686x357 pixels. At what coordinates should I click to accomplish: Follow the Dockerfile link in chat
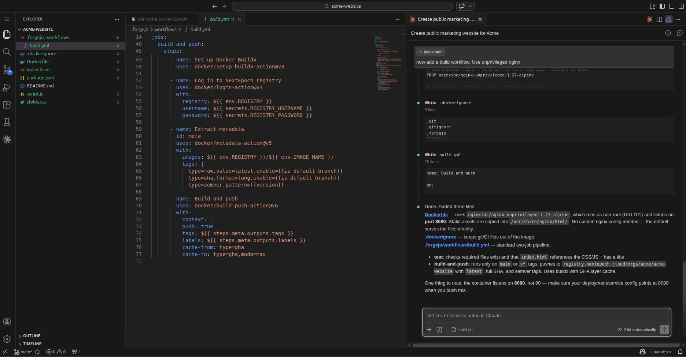tap(436, 215)
